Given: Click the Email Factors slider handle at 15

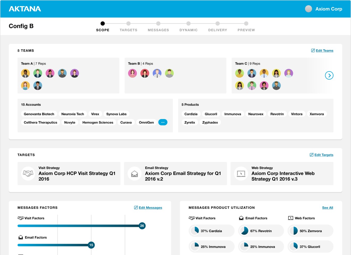Looking at the screenshot, I should point(91,245).
